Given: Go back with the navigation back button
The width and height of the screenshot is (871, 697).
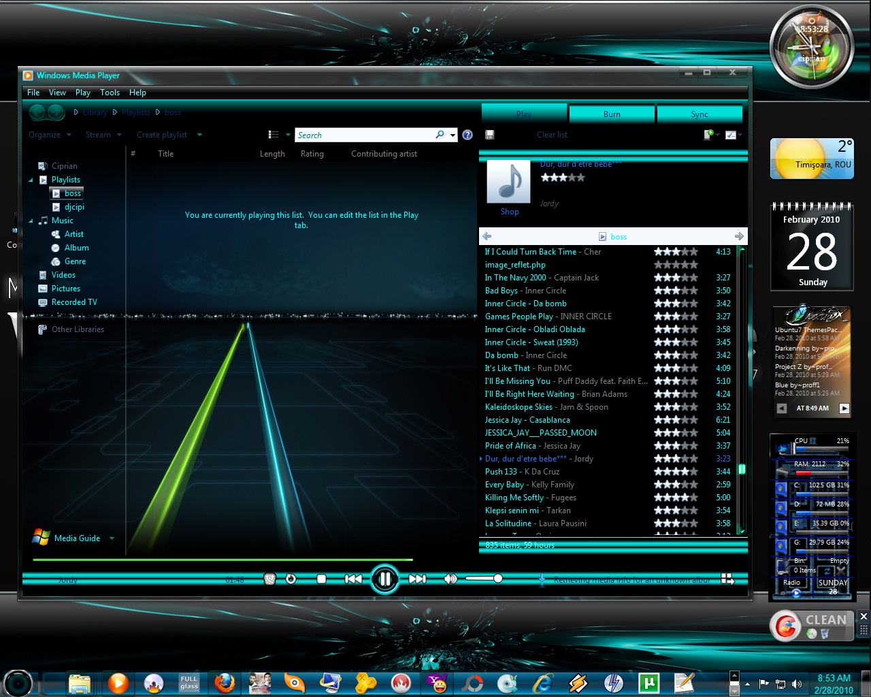Looking at the screenshot, I should 38,112.
